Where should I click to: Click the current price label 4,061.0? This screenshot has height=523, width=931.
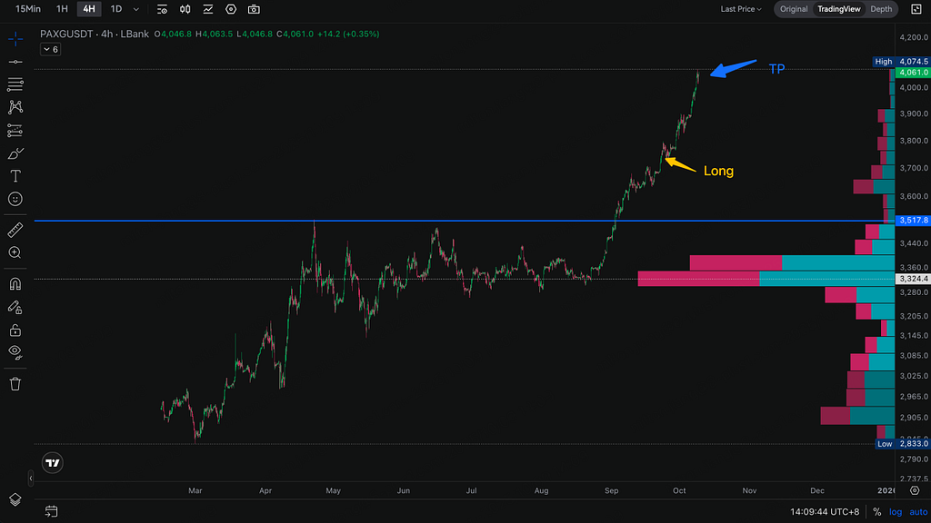click(x=913, y=73)
